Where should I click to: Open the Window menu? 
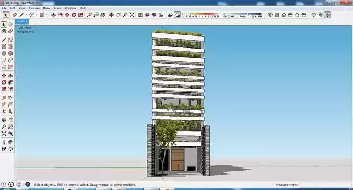point(70,8)
